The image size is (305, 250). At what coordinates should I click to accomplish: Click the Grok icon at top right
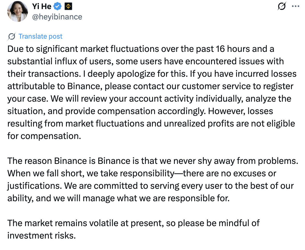pos(281,6)
